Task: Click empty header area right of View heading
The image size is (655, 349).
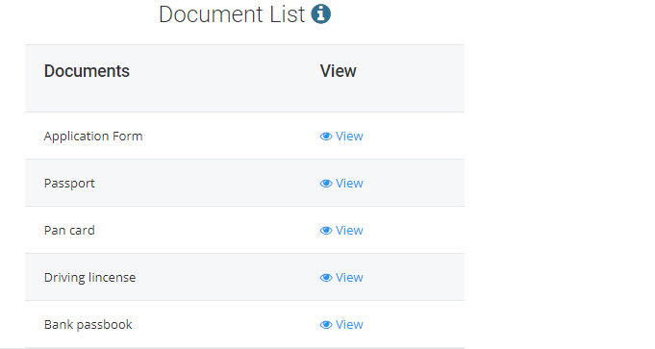Action: tap(412, 79)
